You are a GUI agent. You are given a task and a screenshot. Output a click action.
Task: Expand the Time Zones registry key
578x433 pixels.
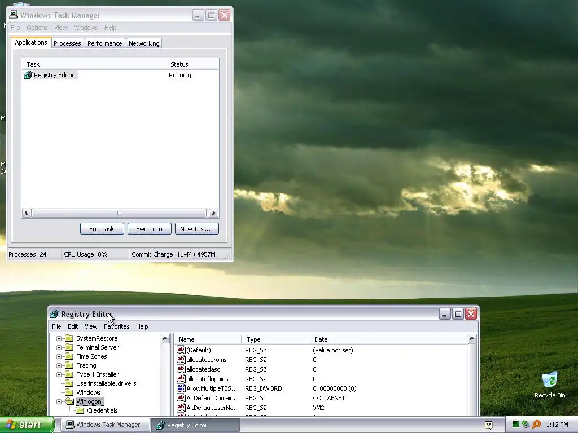pos(59,356)
